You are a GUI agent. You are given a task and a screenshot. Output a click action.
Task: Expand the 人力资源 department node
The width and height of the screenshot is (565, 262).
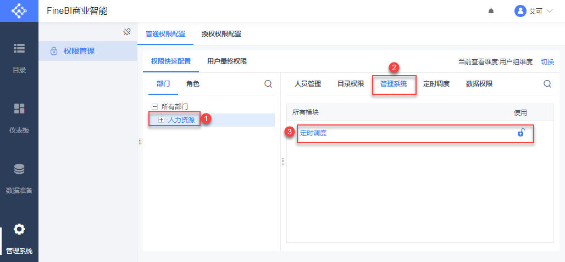tap(161, 119)
